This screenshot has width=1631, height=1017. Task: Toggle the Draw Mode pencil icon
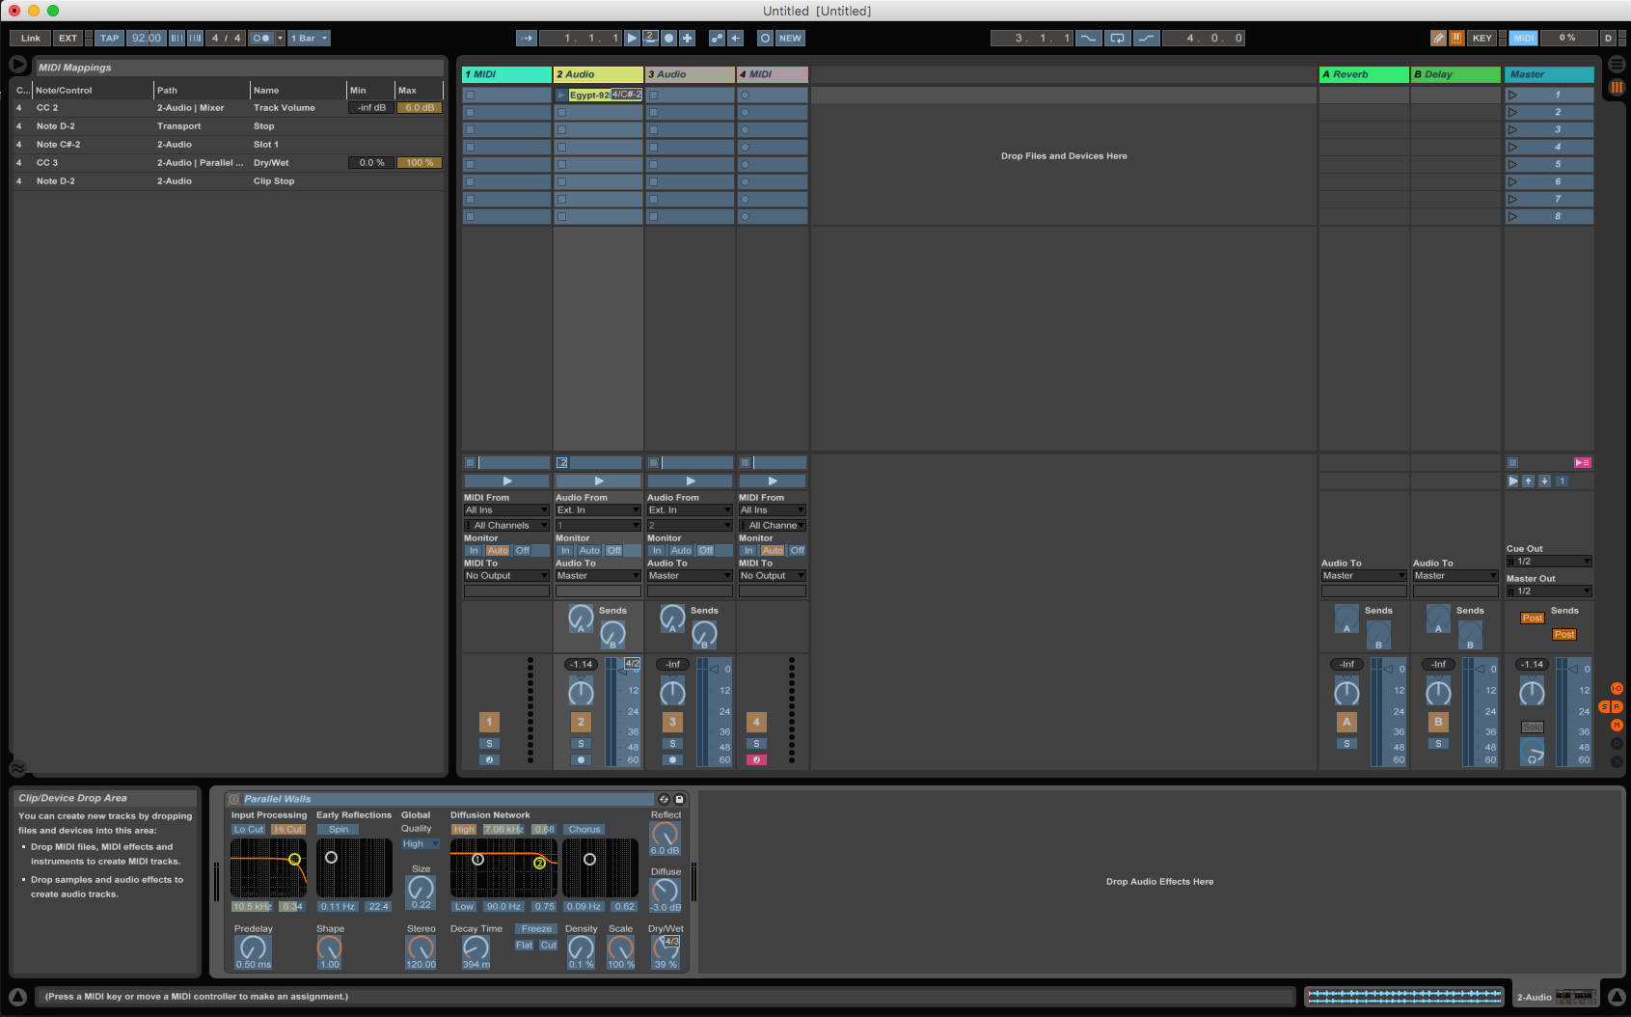1438,38
